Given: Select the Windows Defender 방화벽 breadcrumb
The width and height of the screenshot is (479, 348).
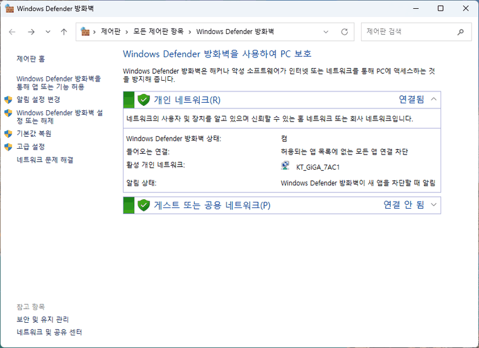Looking at the screenshot, I should click(235, 32).
